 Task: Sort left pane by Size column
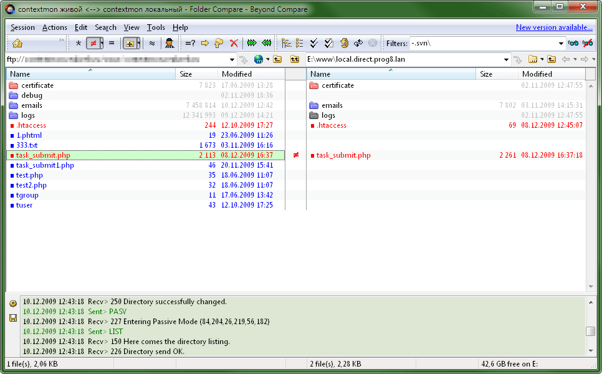(196, 74)
